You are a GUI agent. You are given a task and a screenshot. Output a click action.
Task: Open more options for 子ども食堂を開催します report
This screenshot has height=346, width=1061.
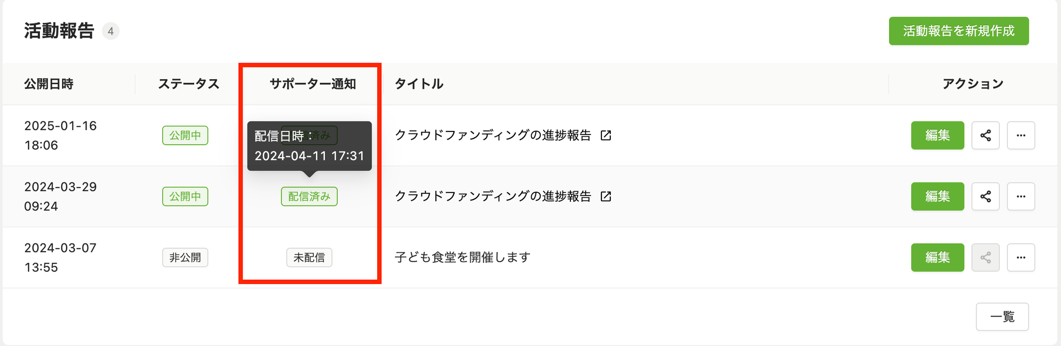pyautogui.click(x=1021, y=258)
